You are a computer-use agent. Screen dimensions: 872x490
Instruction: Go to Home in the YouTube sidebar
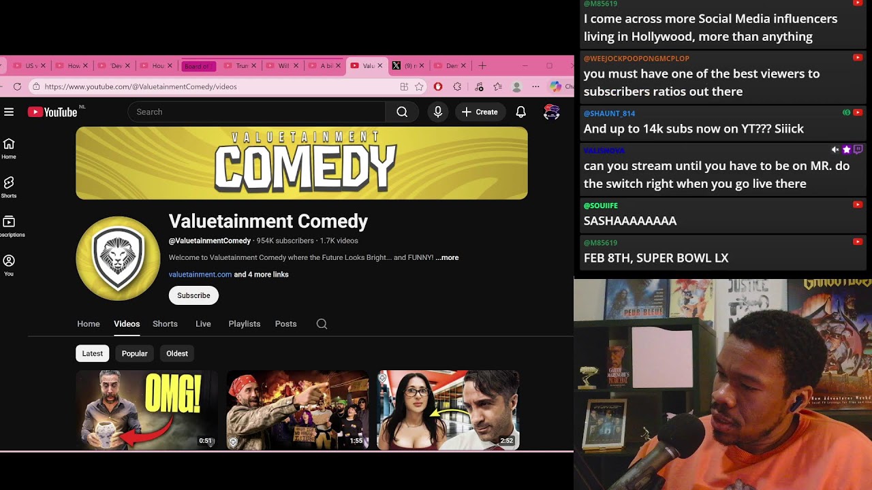click(x=9, y=148)
